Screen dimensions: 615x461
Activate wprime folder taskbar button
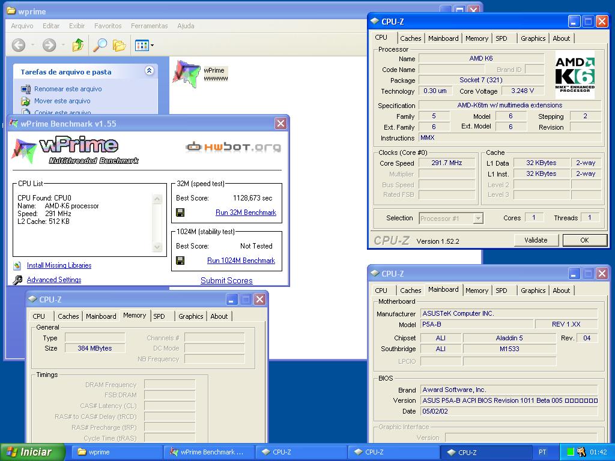[x=116, y=452]
